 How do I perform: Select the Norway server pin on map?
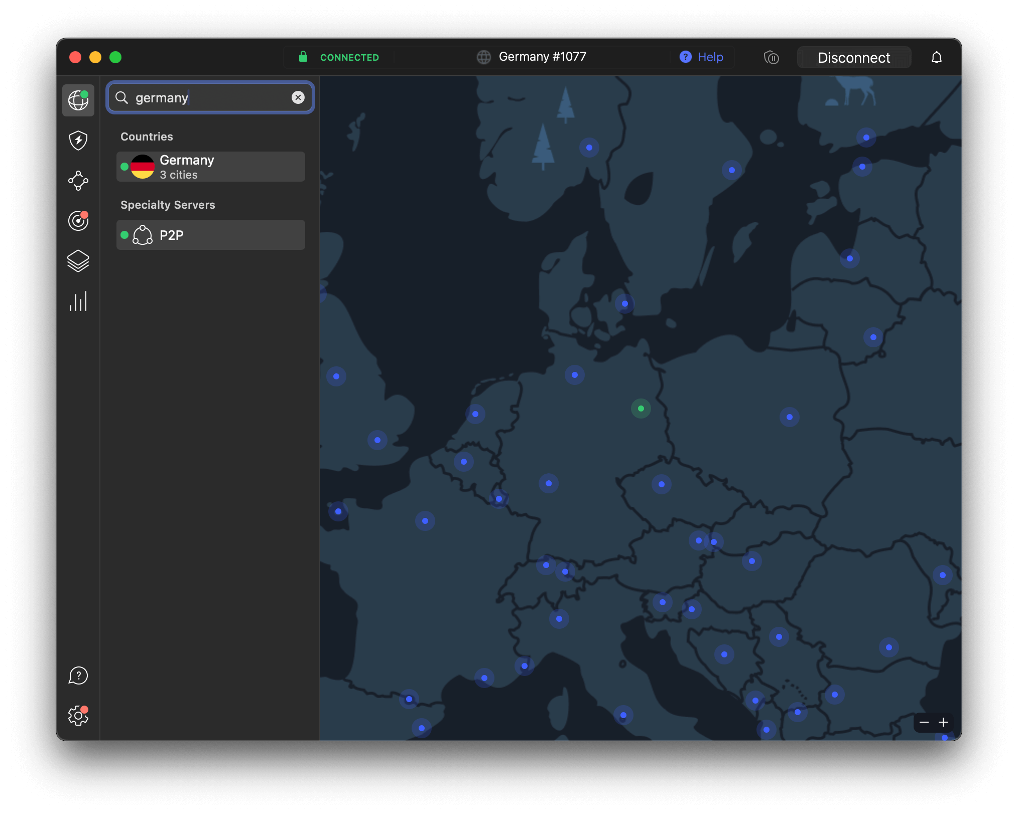coord(589,148)
